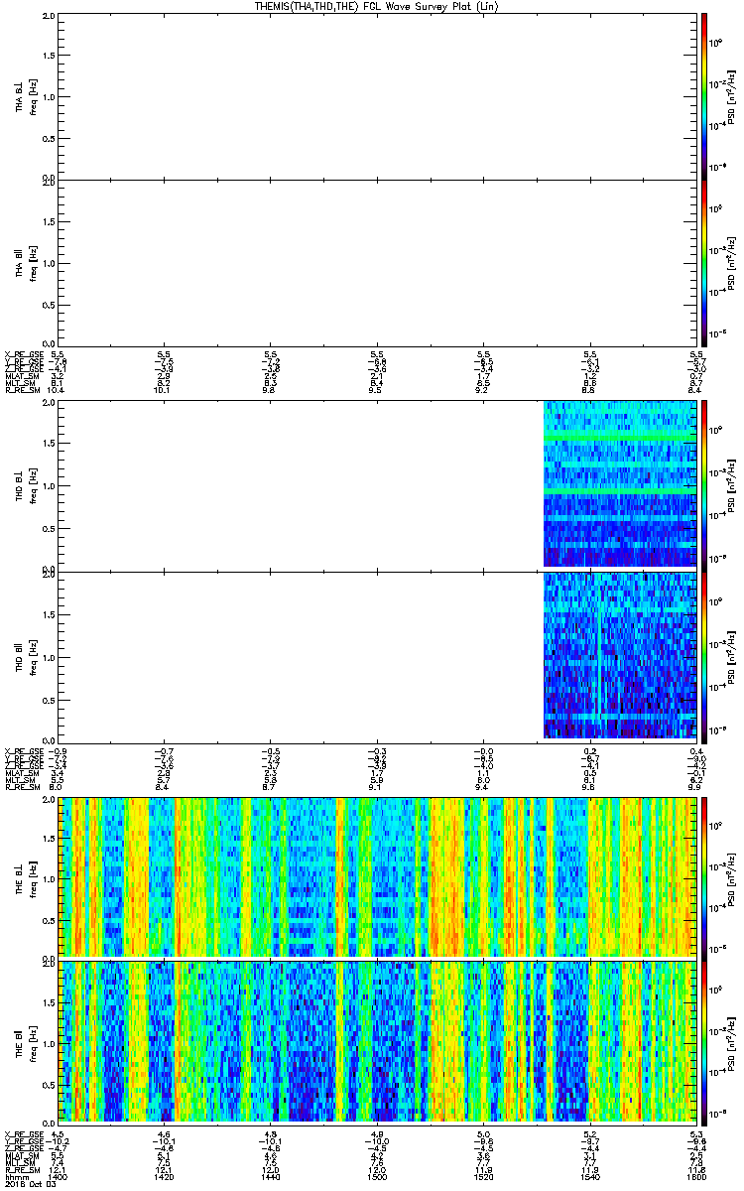Click the THA frequency axis label of the top panel

coord(33,96)
